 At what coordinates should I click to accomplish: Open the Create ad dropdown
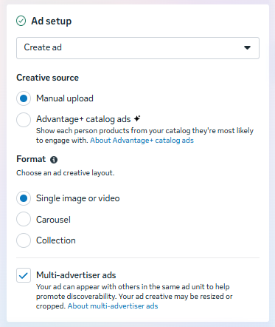(138, 48)
